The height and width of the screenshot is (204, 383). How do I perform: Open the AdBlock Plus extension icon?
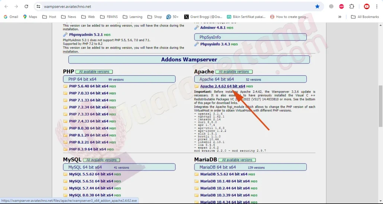tap(341, 7)
